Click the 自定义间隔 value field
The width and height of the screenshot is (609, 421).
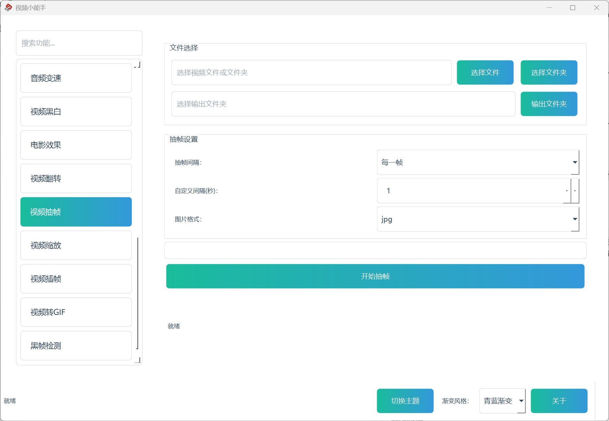pyautogui.click(x=470, y=191)
